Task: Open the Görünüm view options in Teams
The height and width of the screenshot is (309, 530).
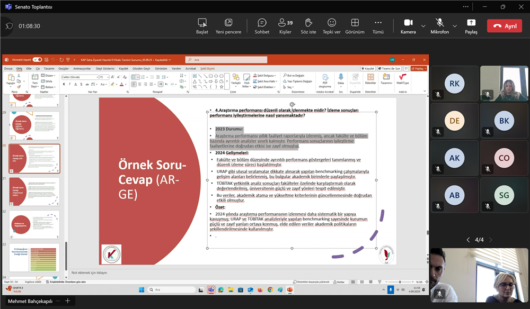Action: coord(355,26)
